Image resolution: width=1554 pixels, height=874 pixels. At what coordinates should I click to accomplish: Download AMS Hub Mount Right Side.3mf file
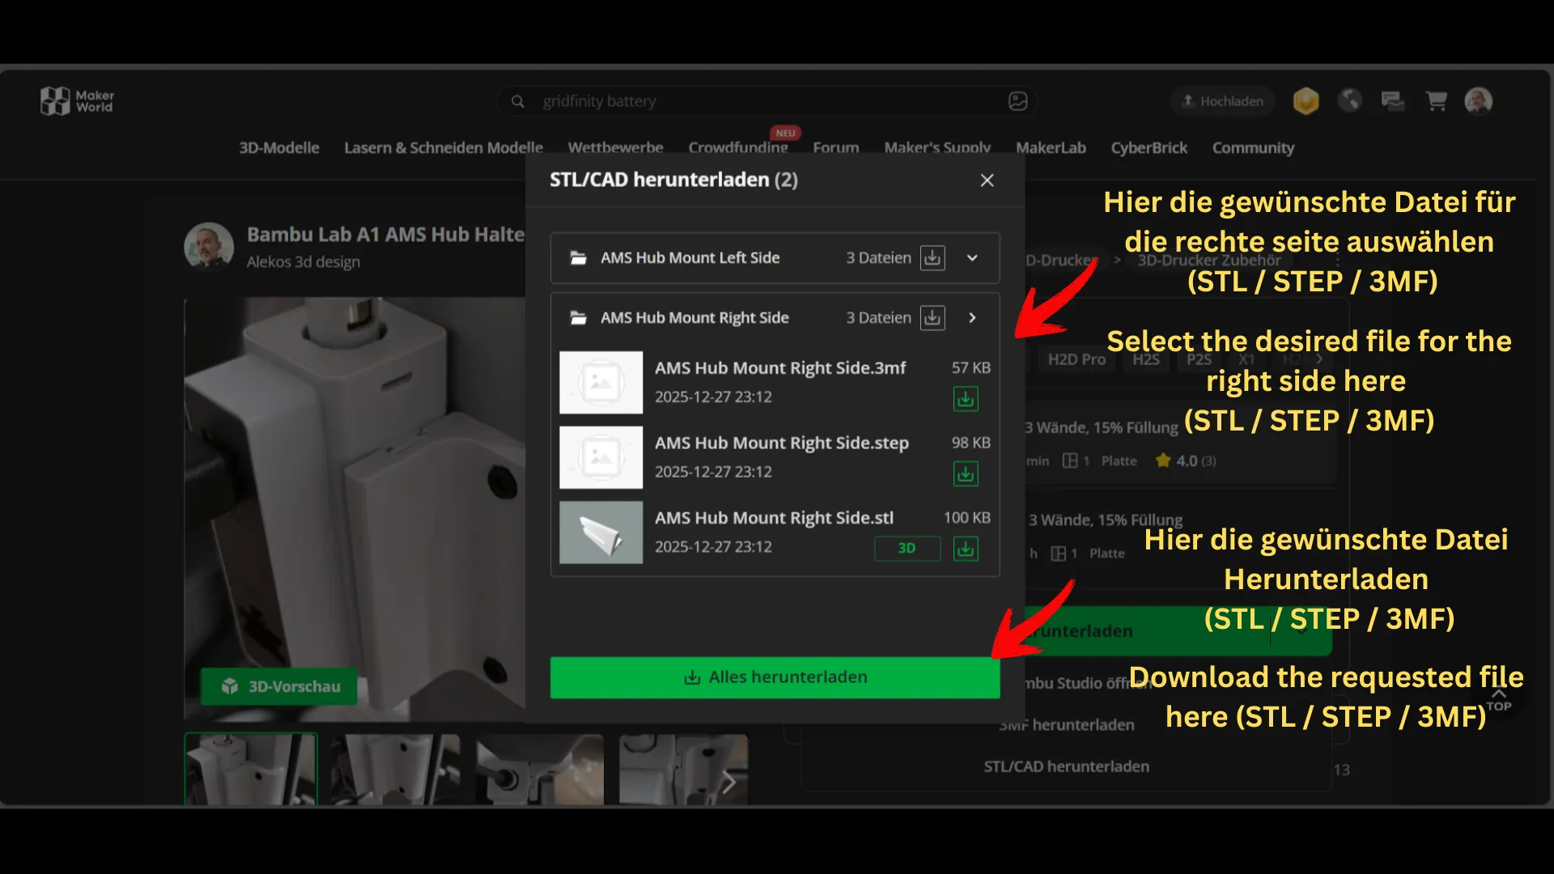tap(966, 399)
